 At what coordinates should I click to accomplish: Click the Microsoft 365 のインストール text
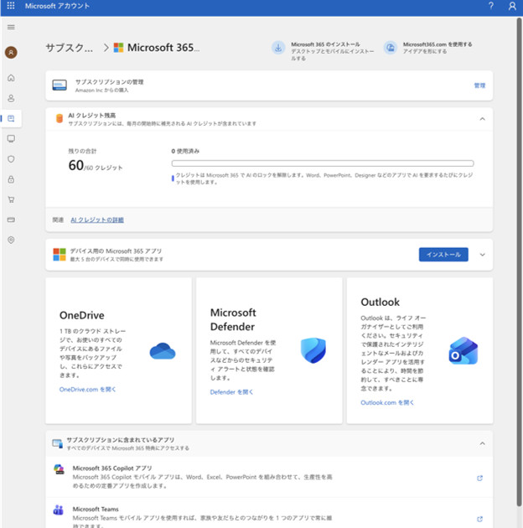326,44
